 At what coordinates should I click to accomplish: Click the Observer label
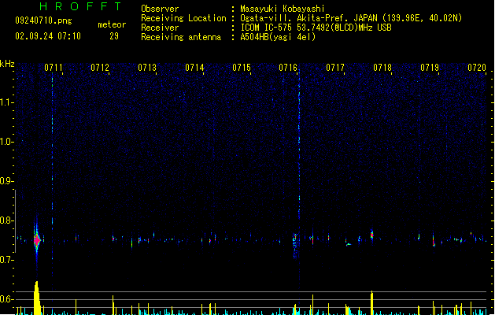160,9
